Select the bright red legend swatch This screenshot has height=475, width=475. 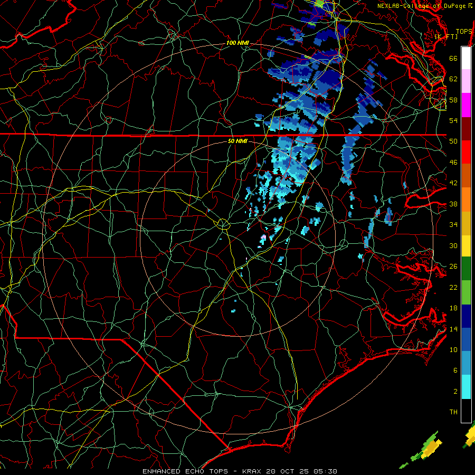(x=466, y=152)
